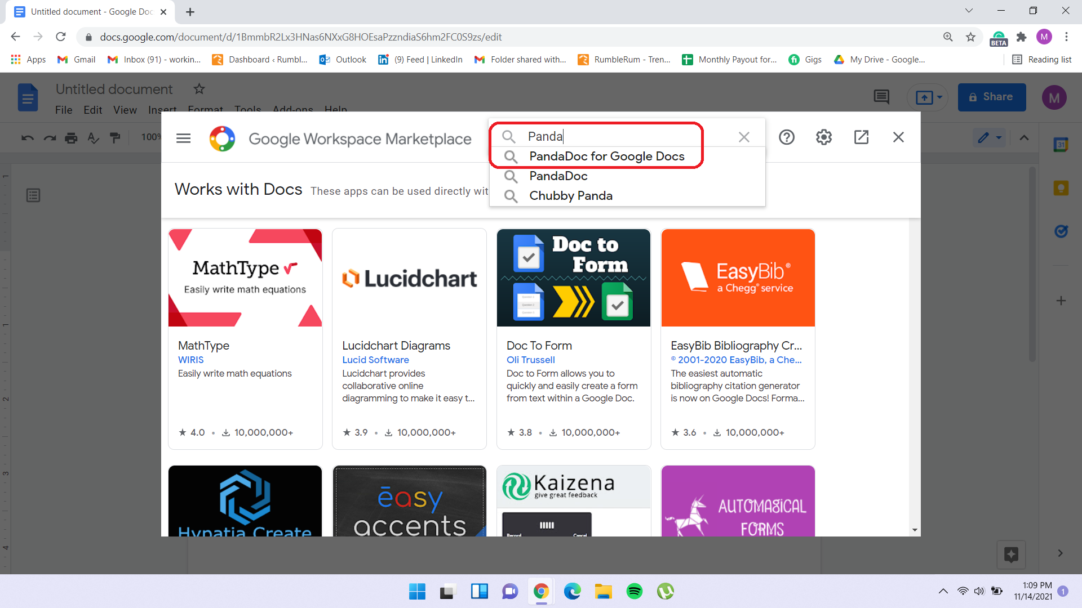This screenshot has height=608, width=1082.
Task: Click the paint format icon
Action: [115, 137]
